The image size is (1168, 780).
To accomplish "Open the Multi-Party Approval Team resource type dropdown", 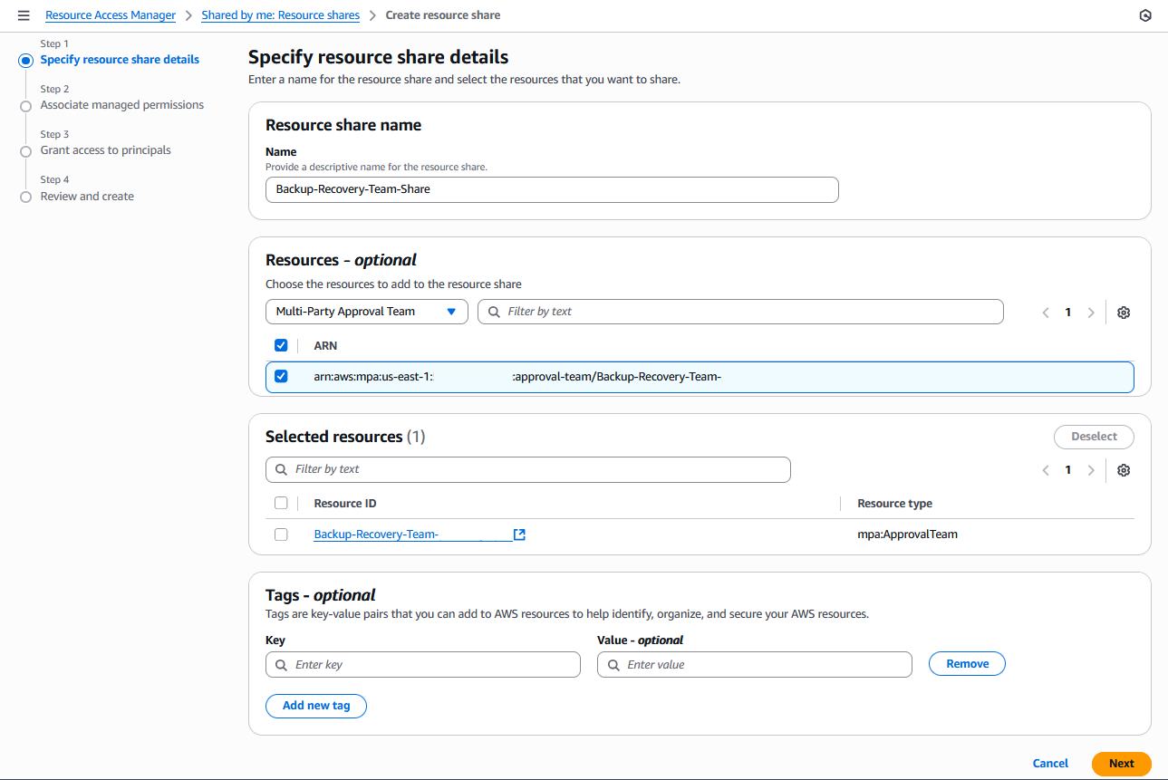I will point(366,312).
